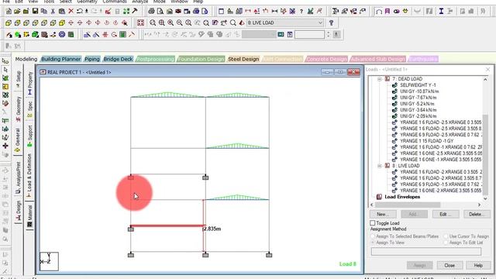Open the Geometry vertical side tab

tap(18, 109)
